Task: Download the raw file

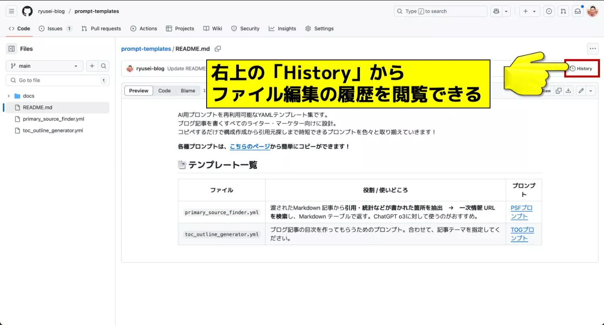Action: [x=568, y=91]
